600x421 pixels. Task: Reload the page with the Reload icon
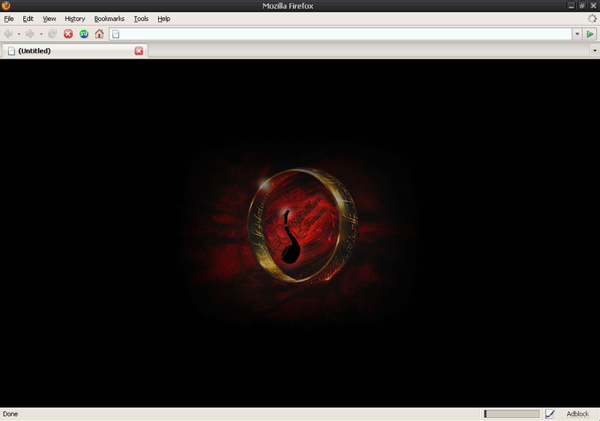[x=52, y=34]
